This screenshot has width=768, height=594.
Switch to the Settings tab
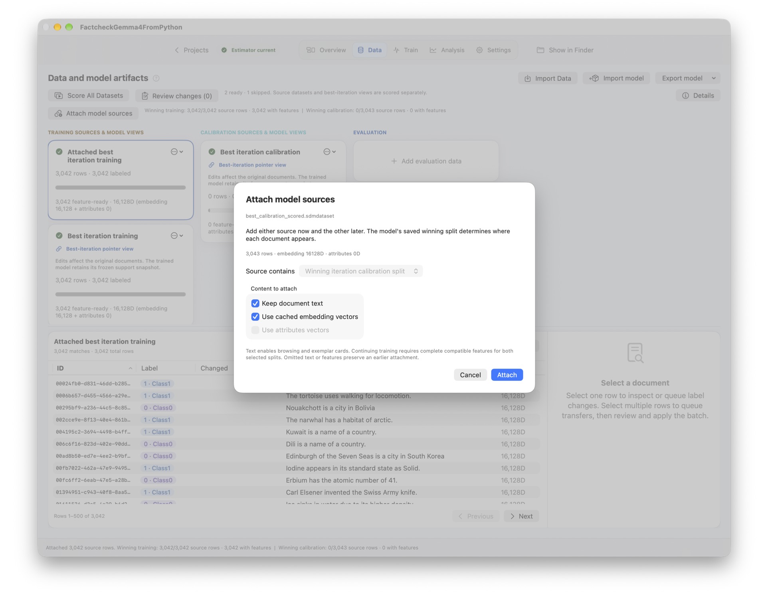(x=493, y=50)
